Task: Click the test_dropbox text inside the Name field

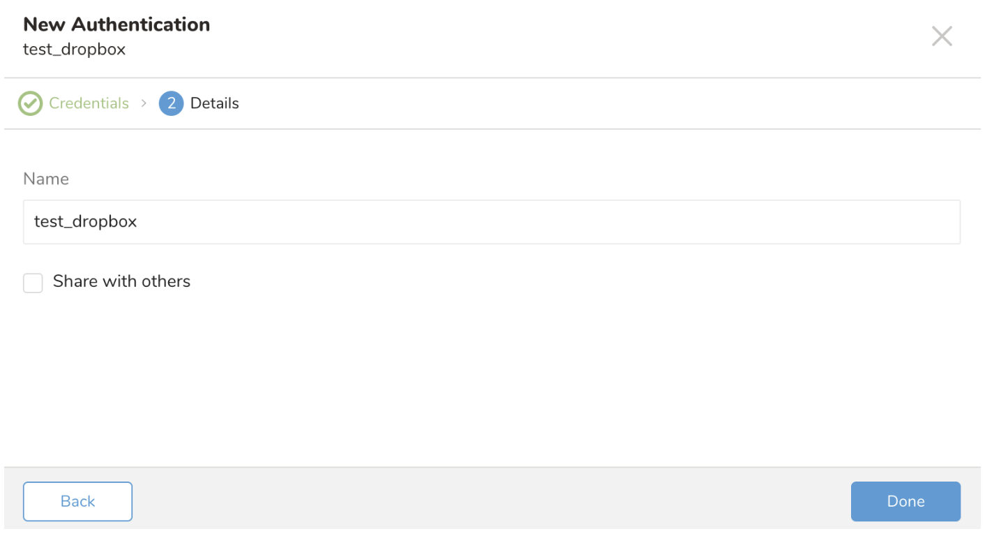Action: tap(85, 222)
